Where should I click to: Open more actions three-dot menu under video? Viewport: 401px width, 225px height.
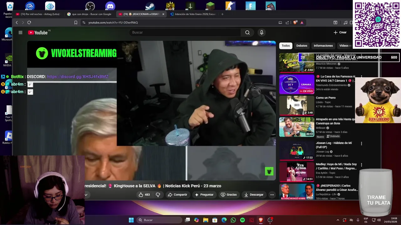[272, 195]
